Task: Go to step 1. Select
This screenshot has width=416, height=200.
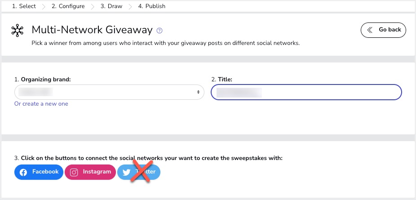Action: 24,6
